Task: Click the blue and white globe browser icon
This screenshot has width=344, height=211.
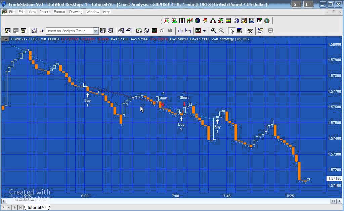Action: 236,21
